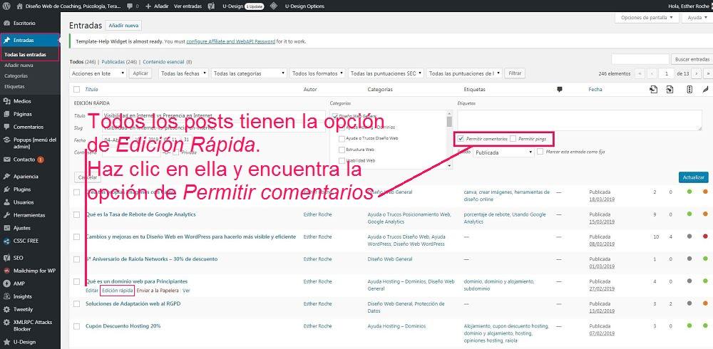
Task: Click the Filtrar button
Action: [x=515, y=73]
